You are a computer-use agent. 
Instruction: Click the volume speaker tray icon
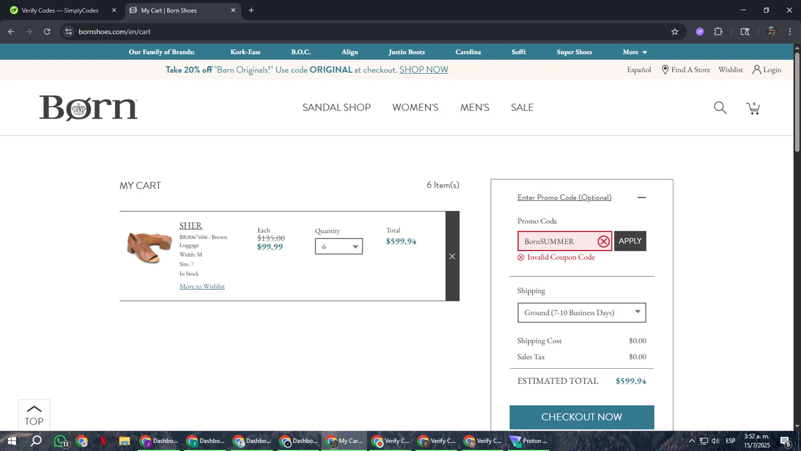tap(715, 441)
